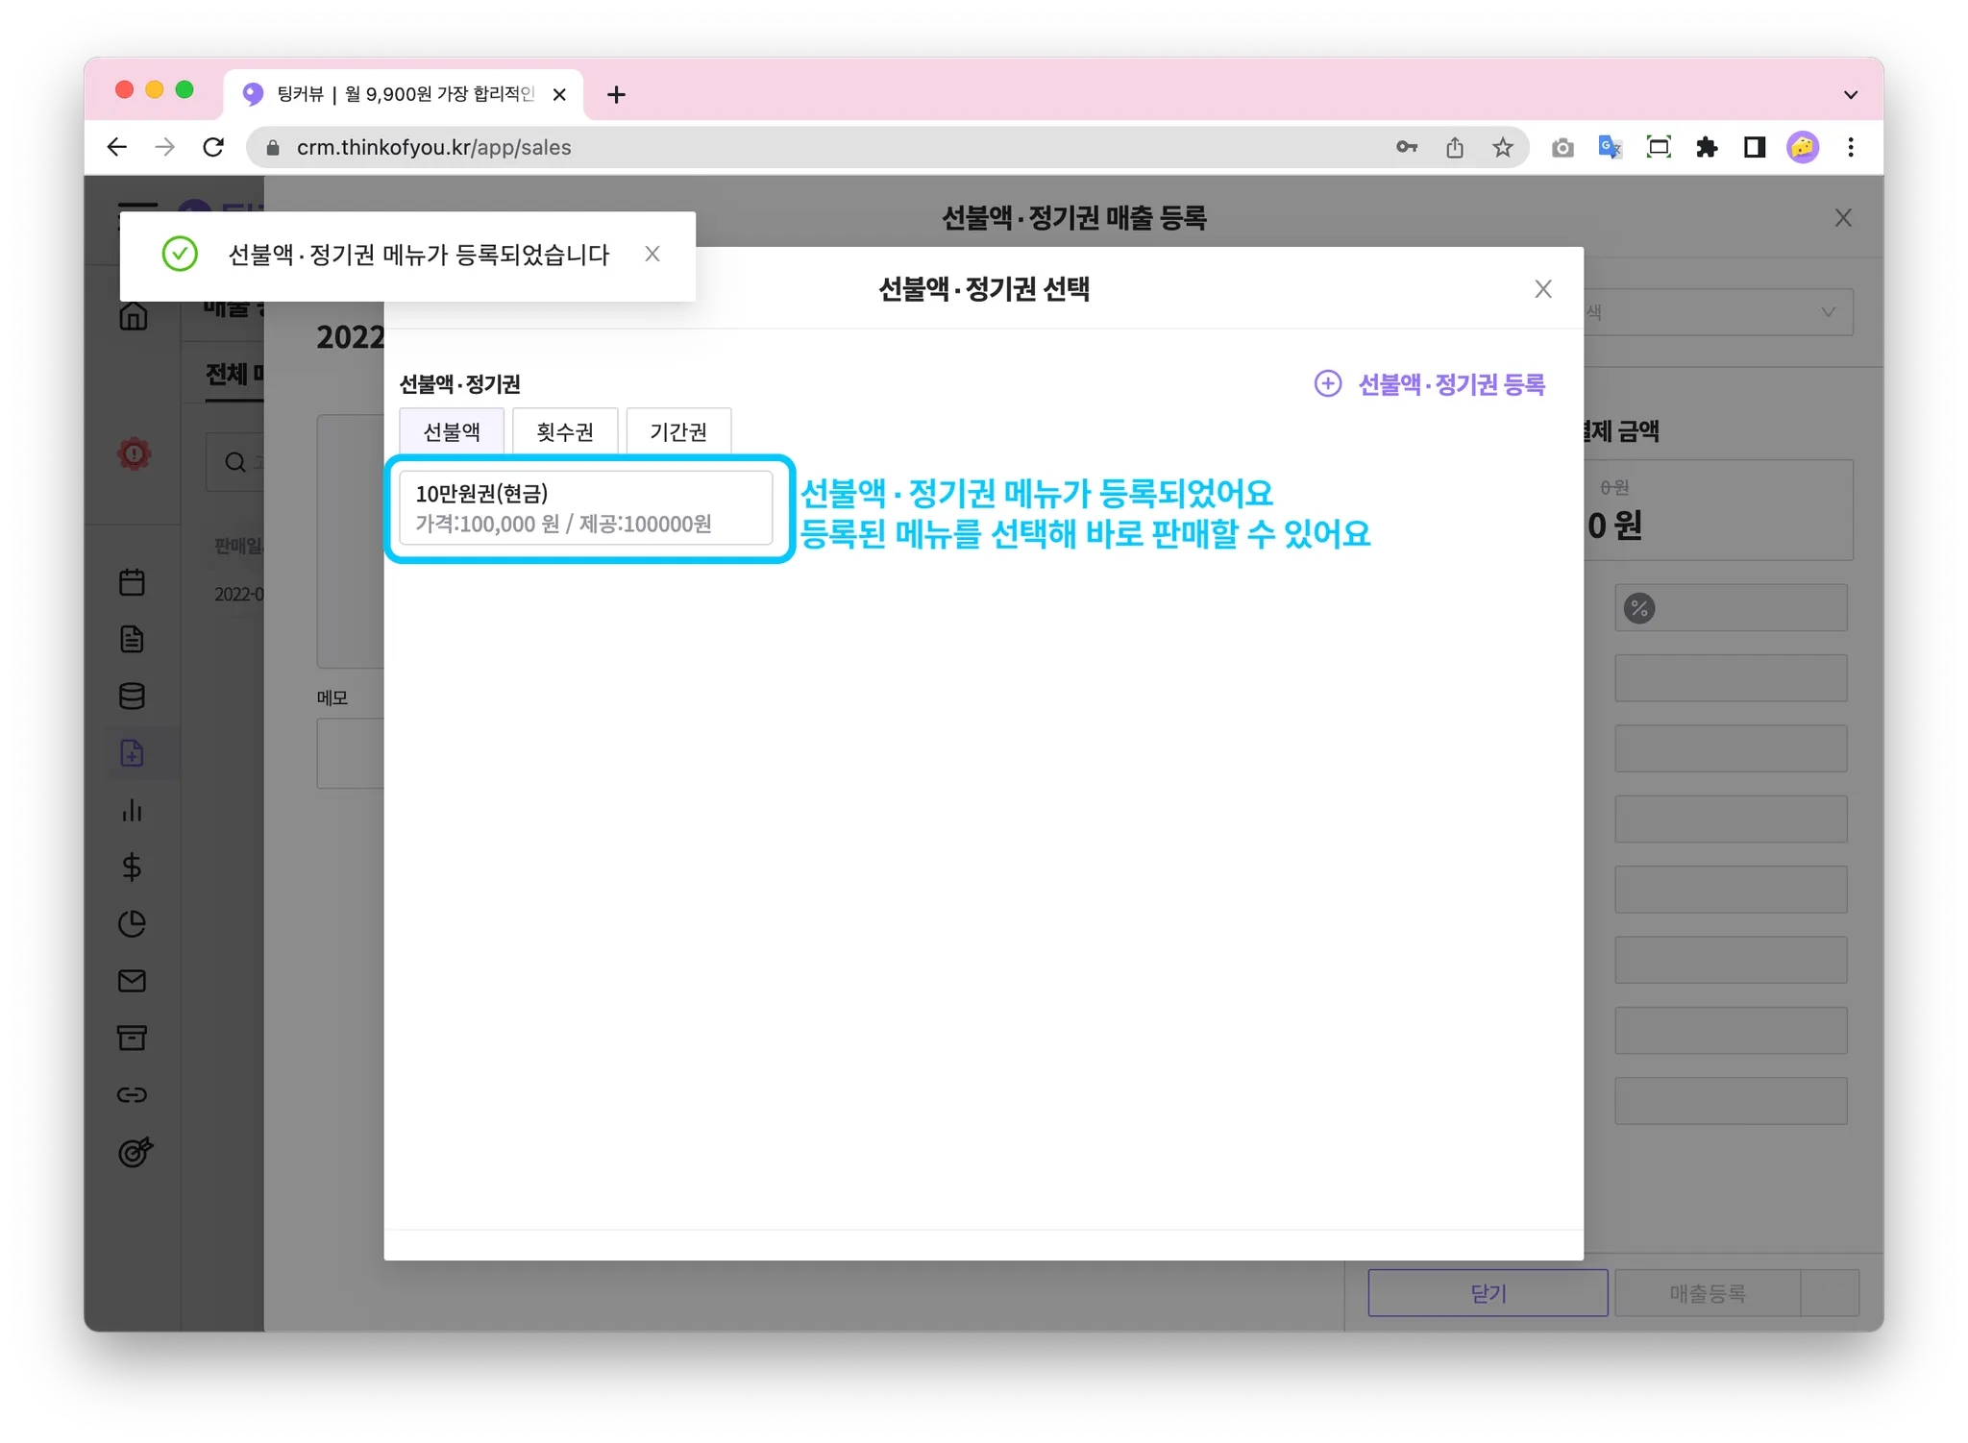Click the database stack sidebar icon
1968x1443 pixels.
[132, 697]
